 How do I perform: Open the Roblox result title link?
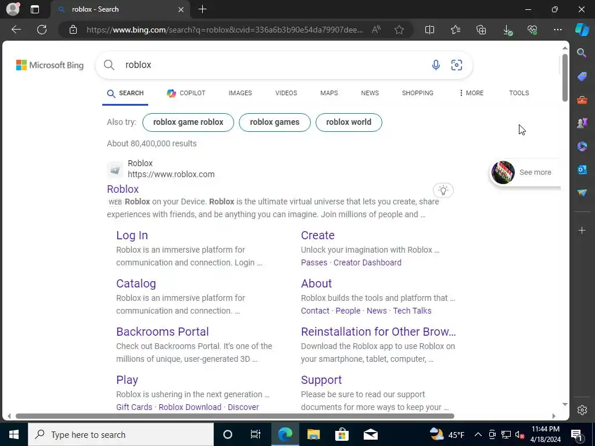pyautogui.click(x=123, y=189)
